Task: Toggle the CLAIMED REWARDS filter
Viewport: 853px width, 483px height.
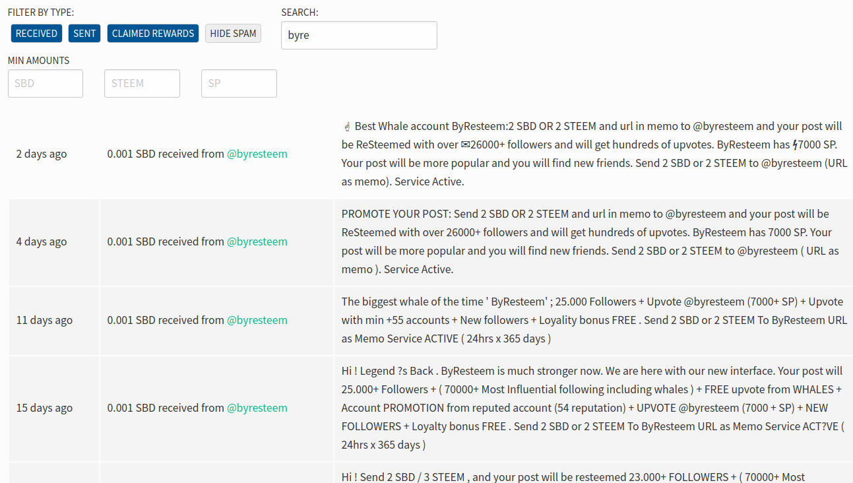Action: click(x=153, y=33)
